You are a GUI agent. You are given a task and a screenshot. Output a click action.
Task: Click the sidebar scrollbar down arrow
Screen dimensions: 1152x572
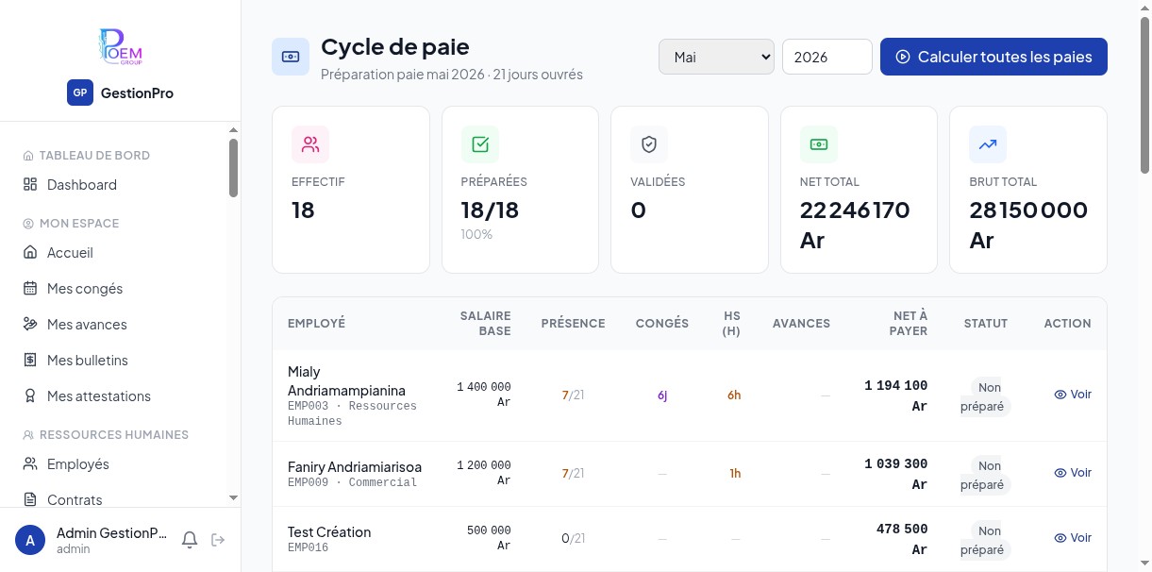pyautogui.click(x=233, y=498)
